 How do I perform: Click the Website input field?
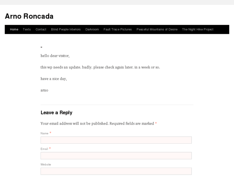coord(116,171)
